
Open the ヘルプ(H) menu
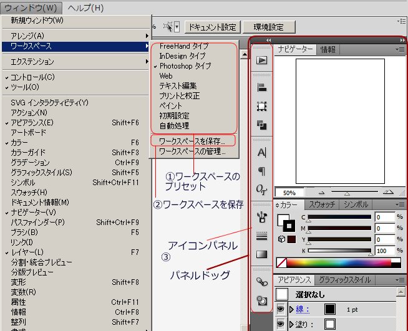pyautogui.click(x=85, y=8)
